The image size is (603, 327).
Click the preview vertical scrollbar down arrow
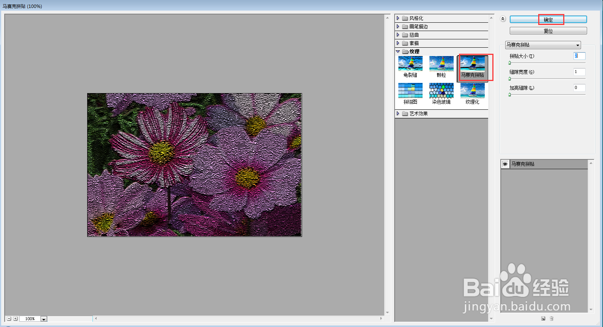coord(387,313)
